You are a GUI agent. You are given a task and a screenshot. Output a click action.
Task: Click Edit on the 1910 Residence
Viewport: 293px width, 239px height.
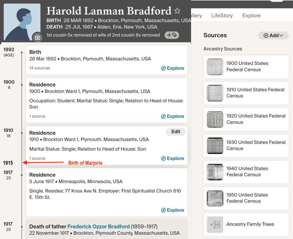click(176, 132)
